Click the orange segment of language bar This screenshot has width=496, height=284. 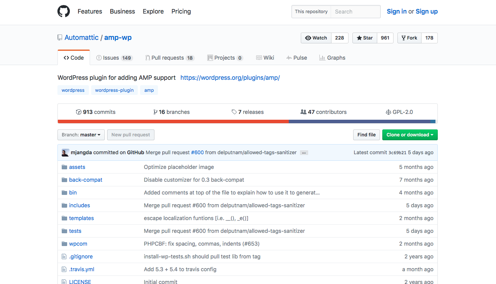[173, 122]
